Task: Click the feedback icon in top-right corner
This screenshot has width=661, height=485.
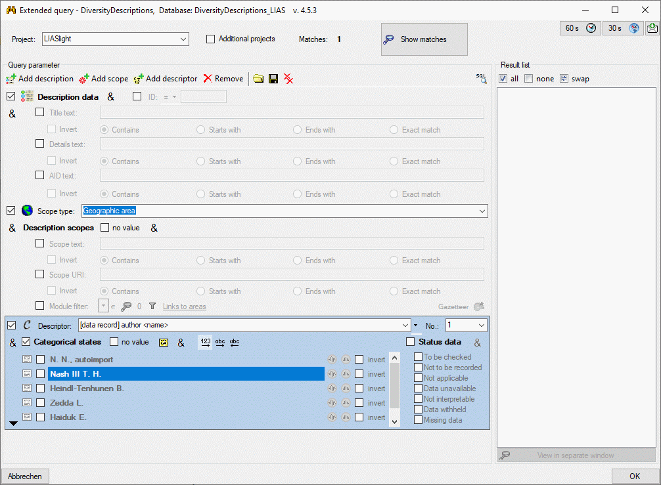Action: pyautogui.click(x=652, y=28)
